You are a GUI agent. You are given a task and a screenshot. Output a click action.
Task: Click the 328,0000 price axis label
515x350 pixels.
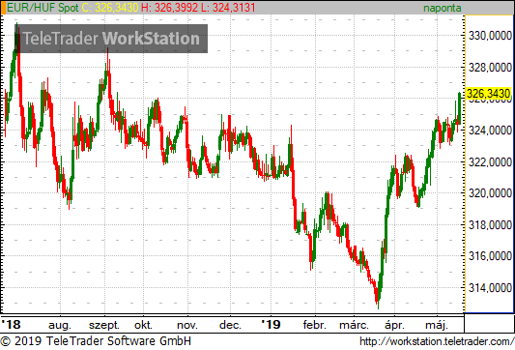tap(490, 68)
